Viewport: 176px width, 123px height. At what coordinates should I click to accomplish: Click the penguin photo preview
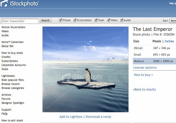[x=85, y=69]
